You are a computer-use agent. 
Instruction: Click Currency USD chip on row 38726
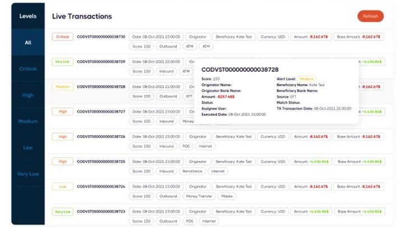[273, 137]
